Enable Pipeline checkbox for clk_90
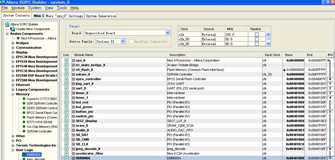Viewport: 335px width, 160px height. pos(257,44)
